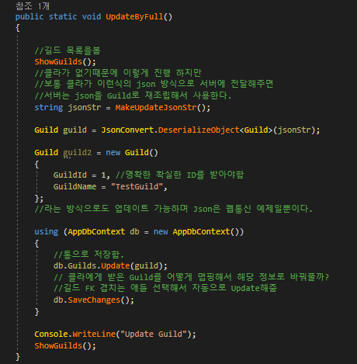The height and width of the screenshot is (364, 357).
Task: Click the Console class name
Action: click(x=51, y=334)
